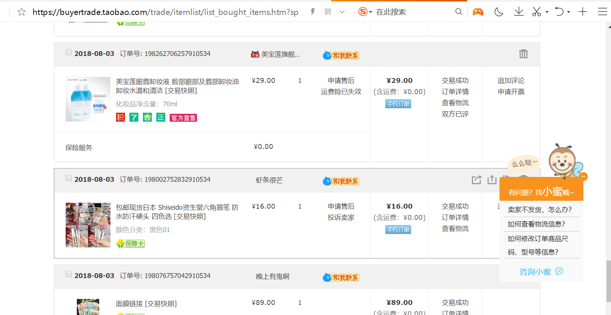Toggle night mode moon icon
The width and height of the screenshot is (611, 315).
499,12
